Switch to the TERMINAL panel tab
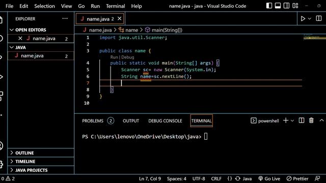Screen dimensions: 326x183 201,121
